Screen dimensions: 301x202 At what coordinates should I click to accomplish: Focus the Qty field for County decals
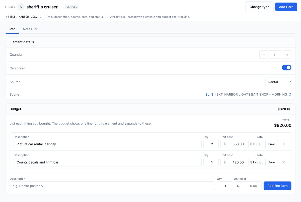(x=211, y=162)
